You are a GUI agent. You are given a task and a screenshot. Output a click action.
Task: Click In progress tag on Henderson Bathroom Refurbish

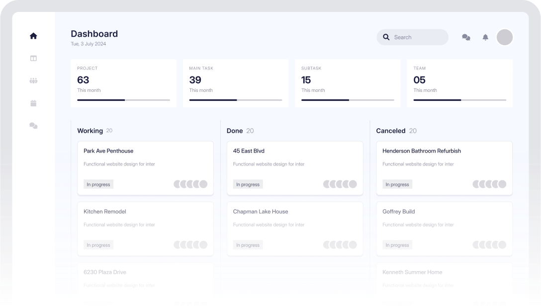pos(397,184)
